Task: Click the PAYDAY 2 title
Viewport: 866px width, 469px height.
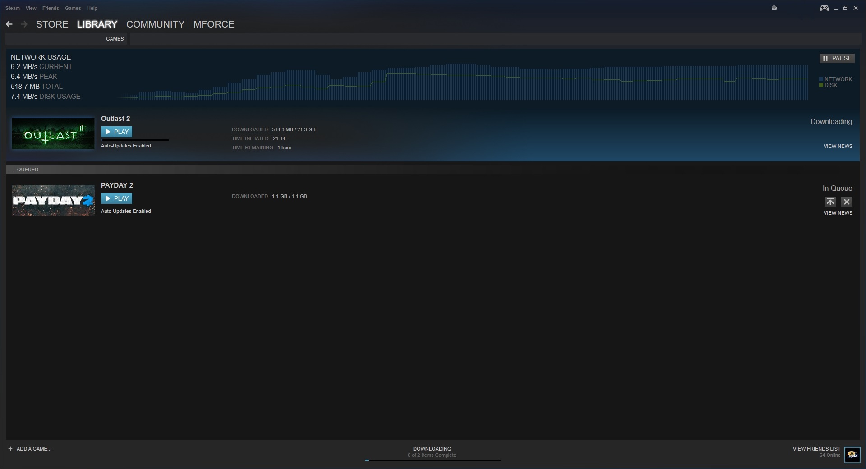Action: click(117, 185)
